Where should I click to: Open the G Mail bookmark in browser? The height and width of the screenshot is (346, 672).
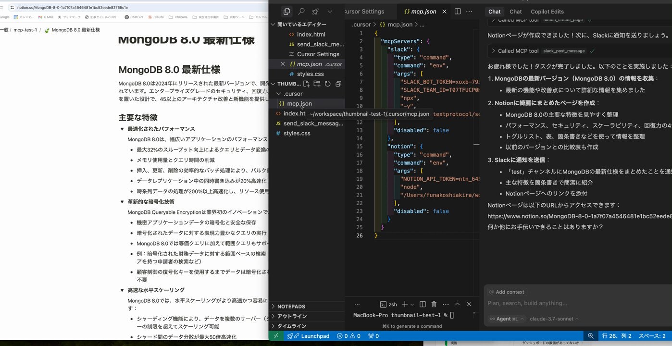click(x=46, y=17)
